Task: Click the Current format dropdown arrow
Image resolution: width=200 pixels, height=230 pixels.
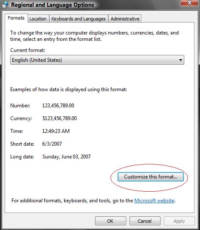Action: (x=180, y=60)
